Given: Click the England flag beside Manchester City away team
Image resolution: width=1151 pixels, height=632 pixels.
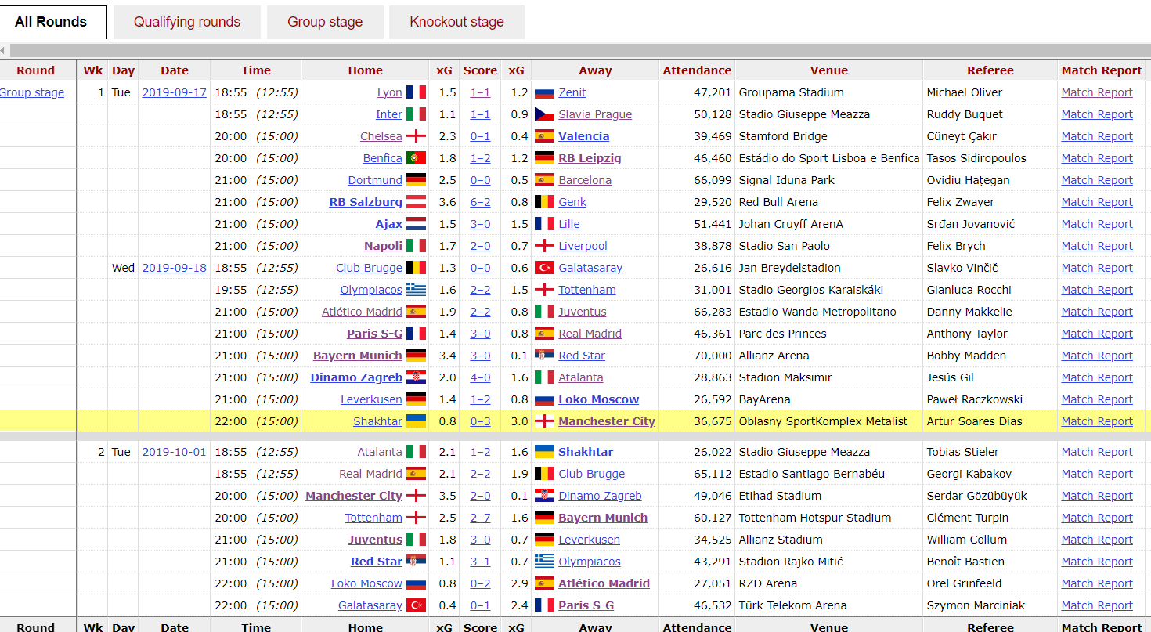Looking at the screenshot, I should [x=544, y=421].
